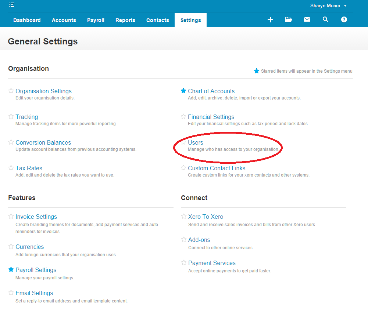This screenshot has height=312, width=368.
Task: Star the Financial Settings item
Action: click(183, 116)
